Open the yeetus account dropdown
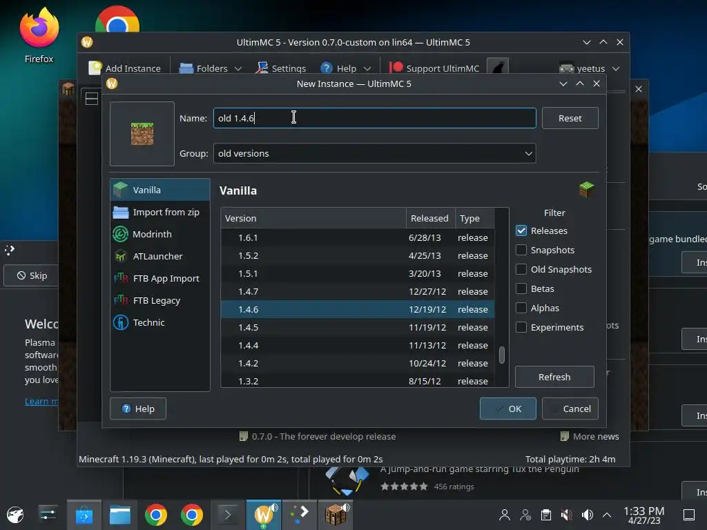Screen dimensions: 707x530 pos(590,68)
